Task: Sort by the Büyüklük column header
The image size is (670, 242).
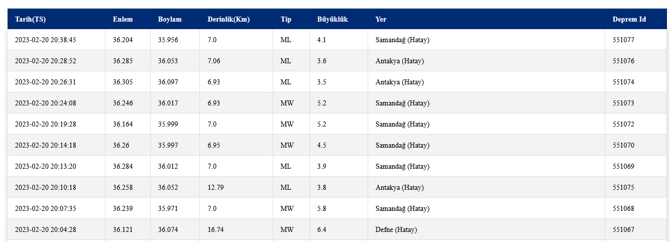Action: point(332,20)
